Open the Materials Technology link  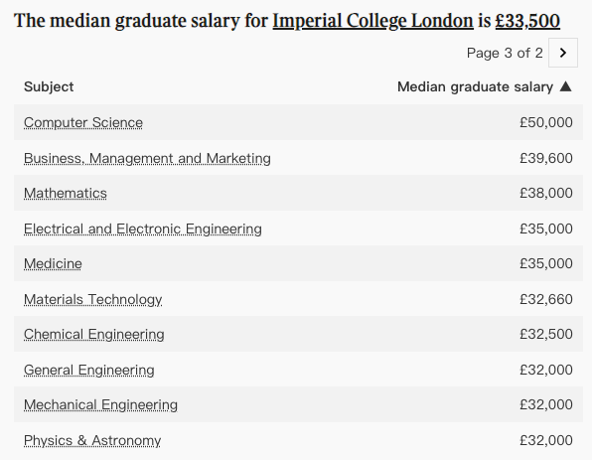coord(93,299)
